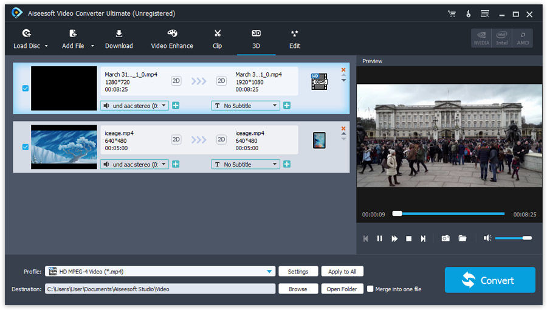Screen dimensions: 547x310
Task: Click Open Folder button
Action: 342,289
